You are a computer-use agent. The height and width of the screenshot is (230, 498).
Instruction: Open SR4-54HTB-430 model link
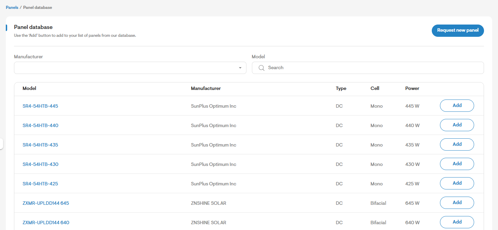tap(40, 164)
